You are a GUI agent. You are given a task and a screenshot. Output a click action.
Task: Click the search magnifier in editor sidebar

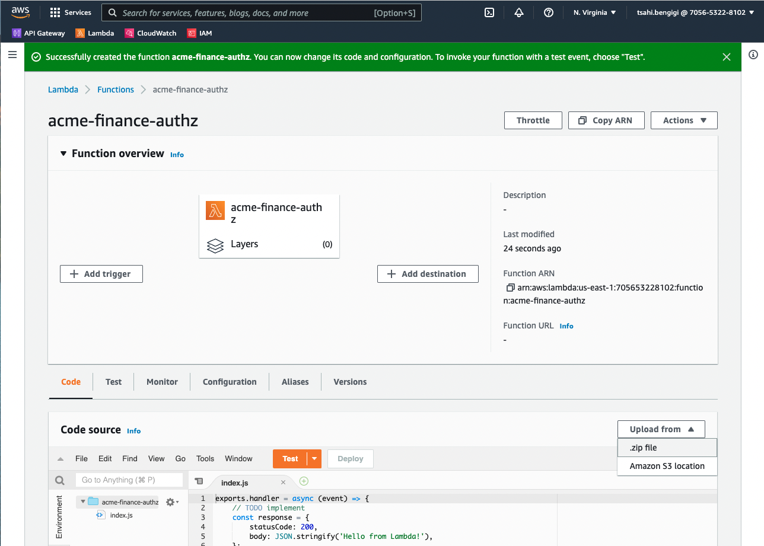pyautogui.click(x=59, y=480)
